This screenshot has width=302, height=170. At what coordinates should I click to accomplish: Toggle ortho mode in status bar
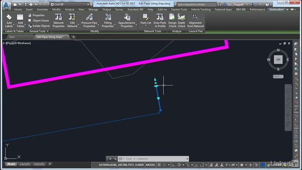[x=174, y=165]
